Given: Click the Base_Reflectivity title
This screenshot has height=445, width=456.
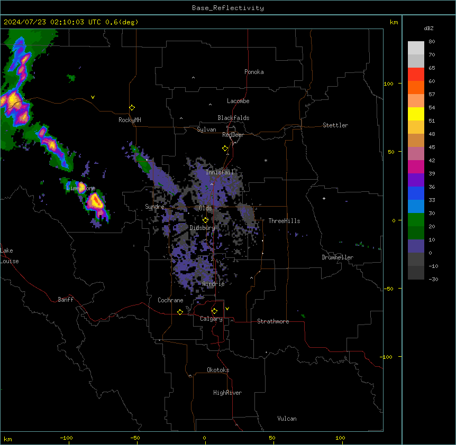Looking at the screenshot, I should (228, 8).
